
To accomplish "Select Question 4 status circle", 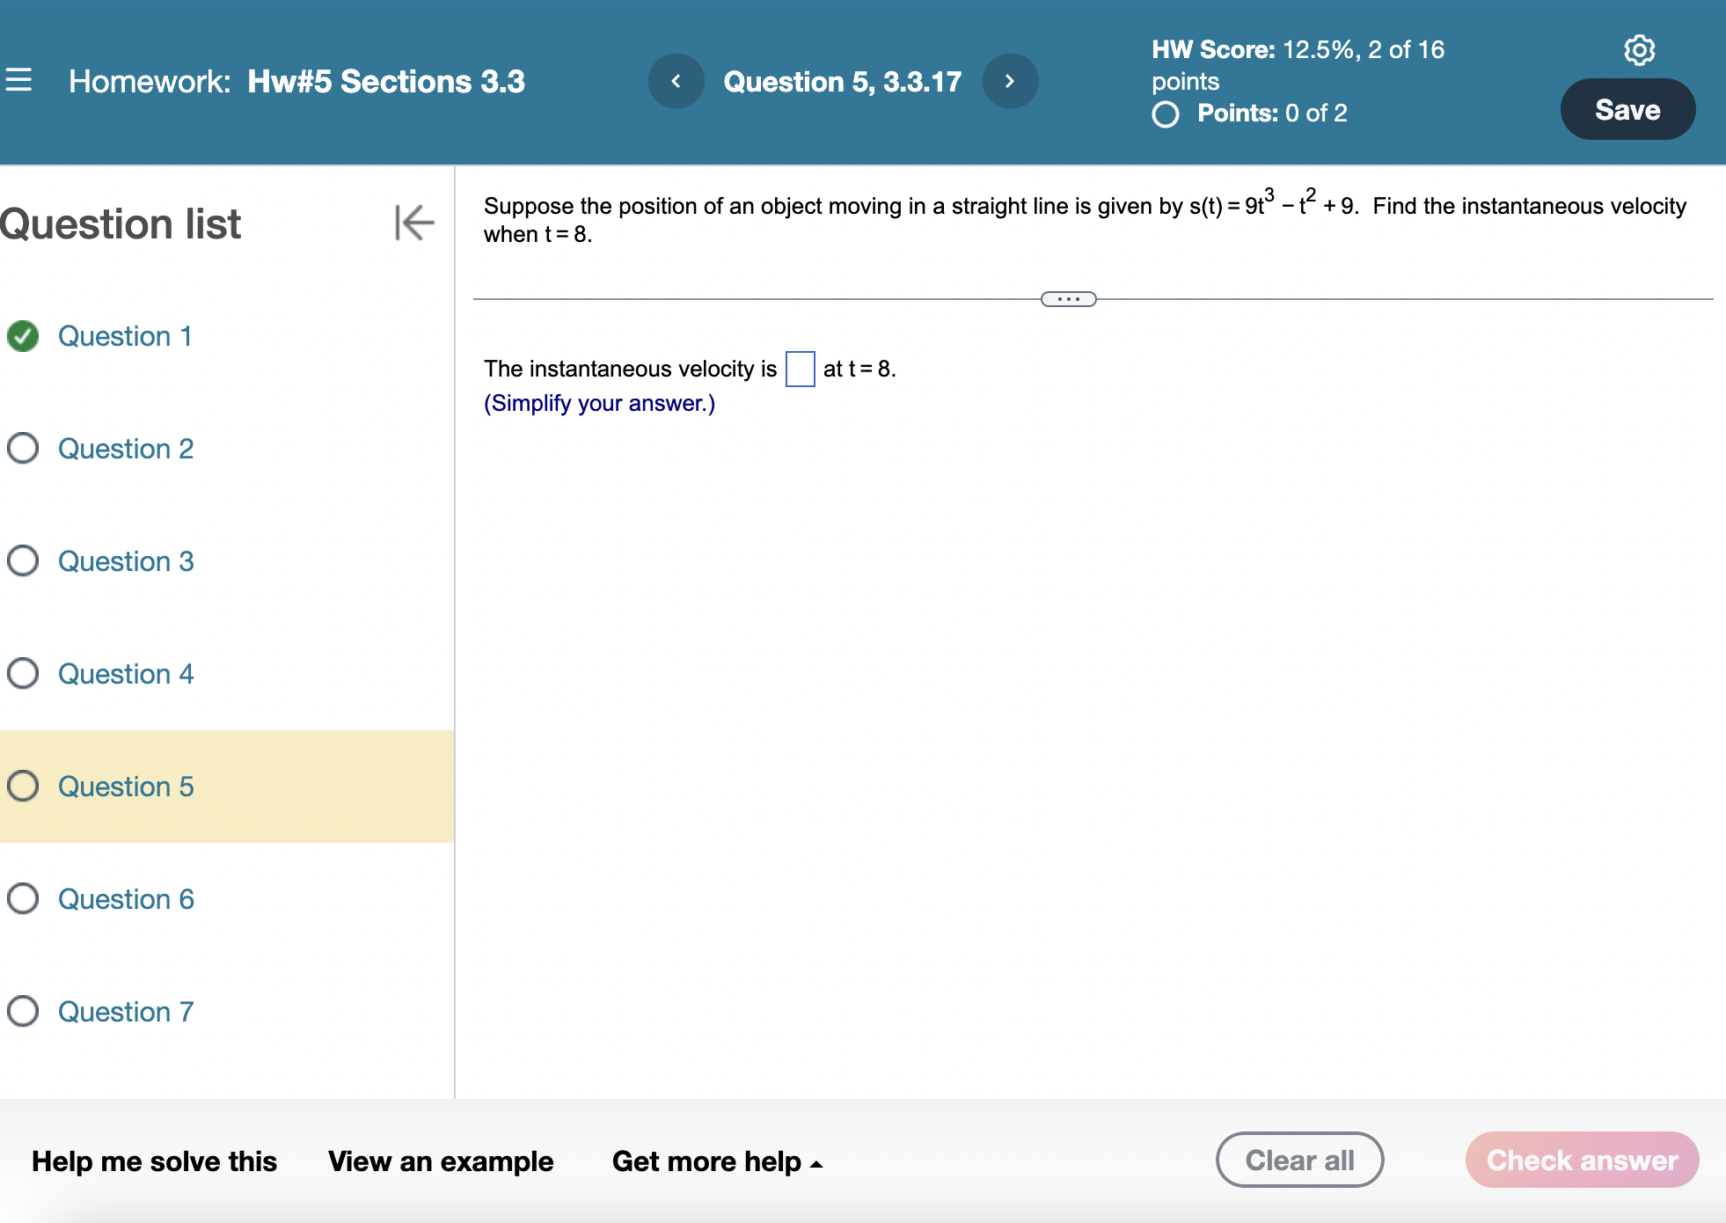I will coord(23,674).
